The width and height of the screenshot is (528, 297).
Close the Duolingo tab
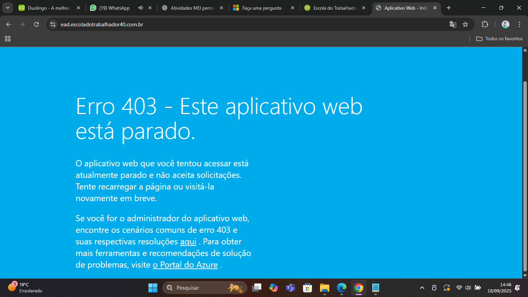pyautogui.click(x=78, y=8)
